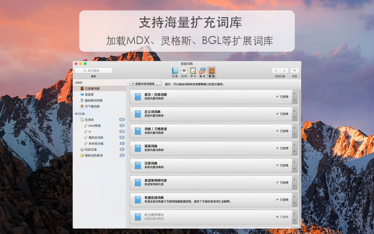374x234 pixels.
Task: Click the 单词搜索 search field
Action: tap(93, 70)
